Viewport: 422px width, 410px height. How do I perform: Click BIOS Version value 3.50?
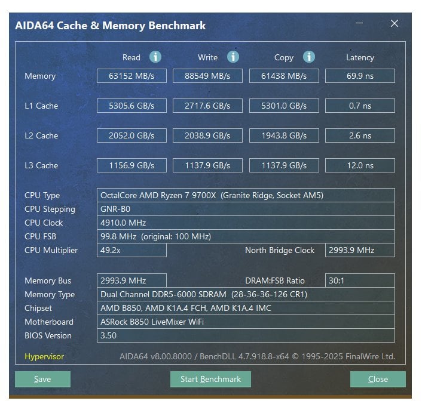(246, 335)
